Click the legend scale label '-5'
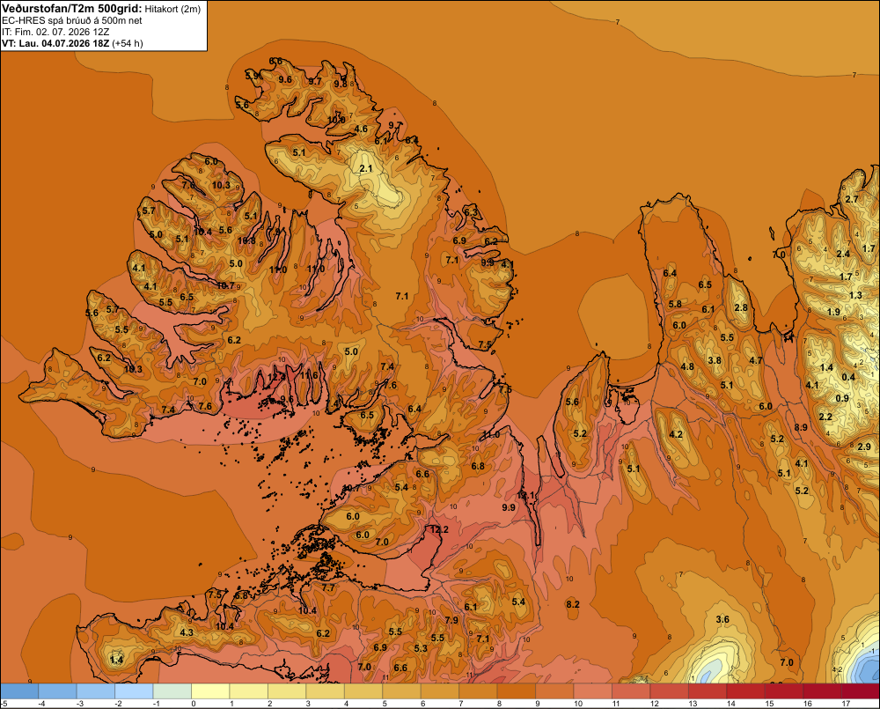The height and width of the screenshot is (709, 880). click(x=4, y=704)
